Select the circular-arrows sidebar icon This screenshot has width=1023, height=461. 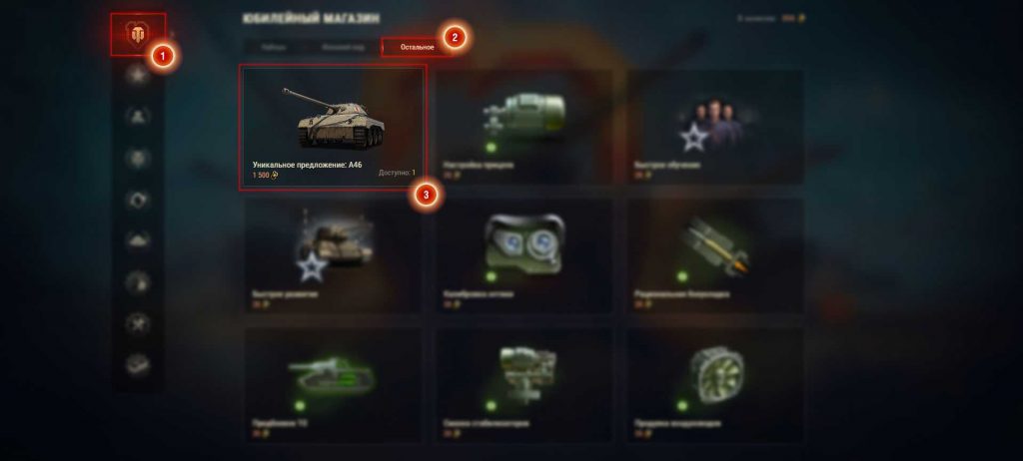tap(138, 200)
